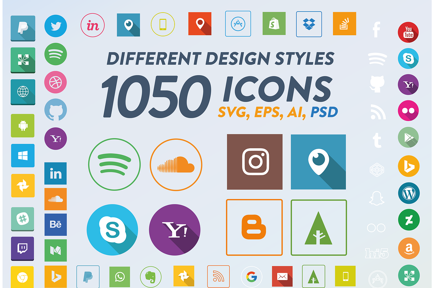Select the green DeviantArt circle icon
Image resolution: width=432 pixels, height=288 pixels.
(408, 220)
